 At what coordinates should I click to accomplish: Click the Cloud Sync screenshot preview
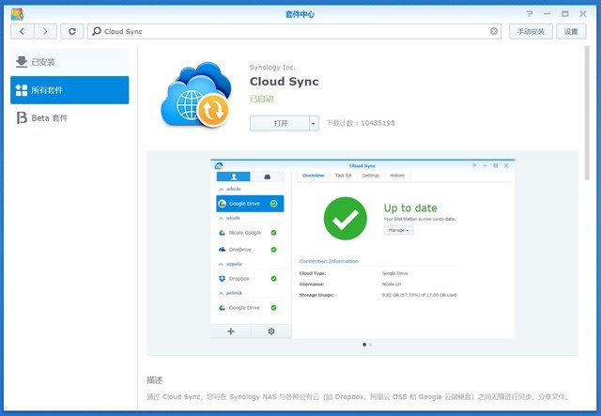362,249
